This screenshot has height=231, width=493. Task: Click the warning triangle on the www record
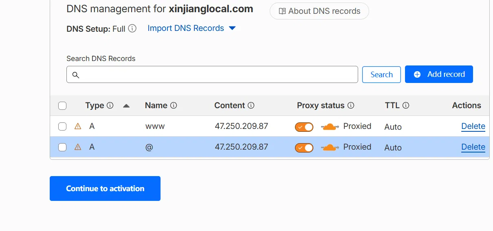click(78, 126)
